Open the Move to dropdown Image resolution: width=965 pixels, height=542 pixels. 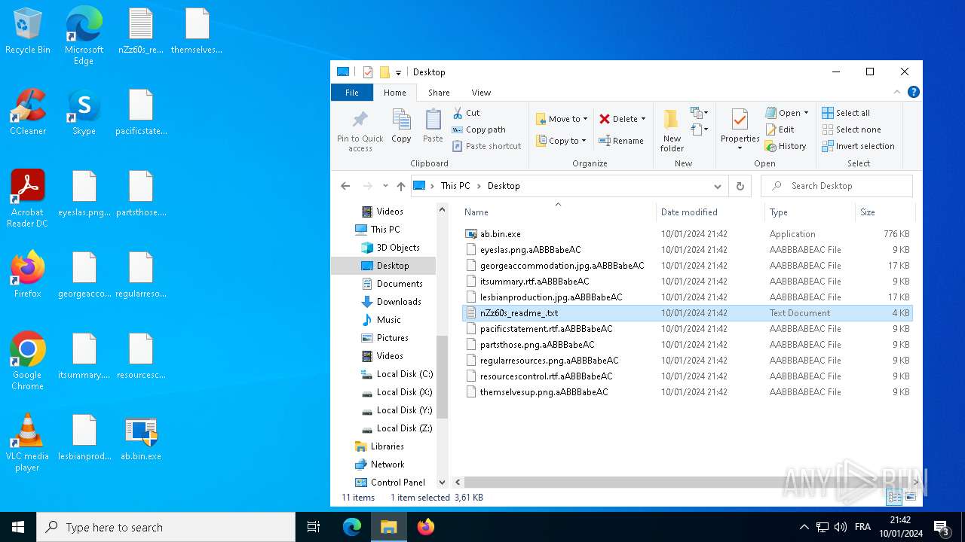[562, 119]
